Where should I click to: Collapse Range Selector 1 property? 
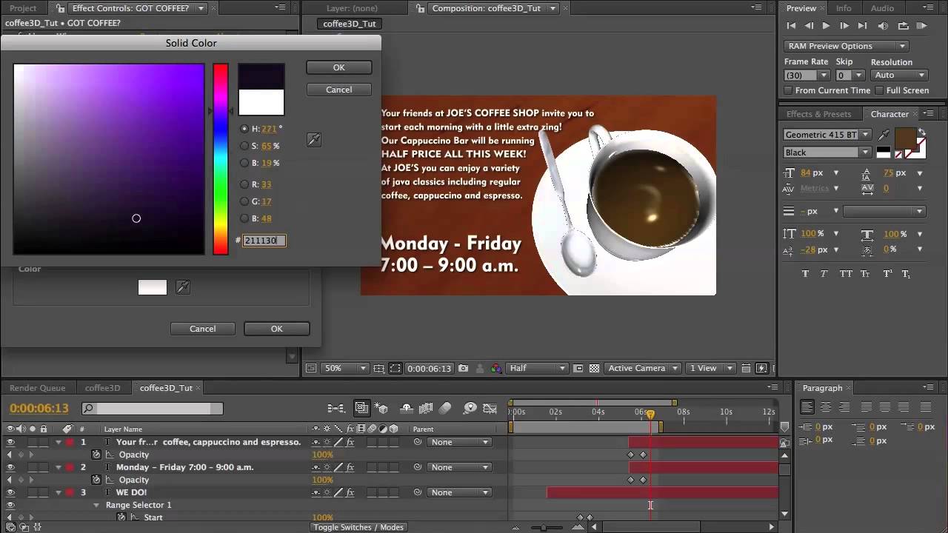(x=96, y=505)
